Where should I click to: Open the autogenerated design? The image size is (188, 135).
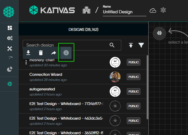[x=42, y=89]
